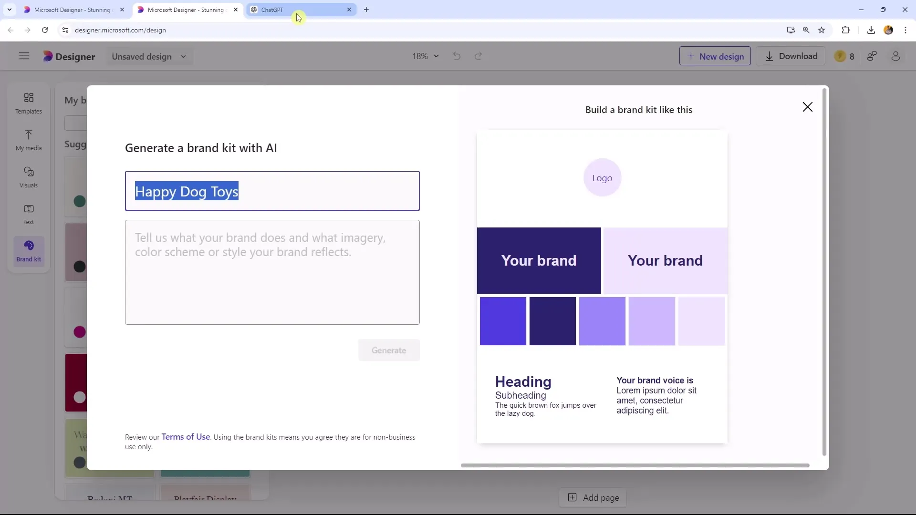Click the dark navy color swatch
Image resolution: width=916 pixels, height=515 pixels.
click(x=552, y=321)
